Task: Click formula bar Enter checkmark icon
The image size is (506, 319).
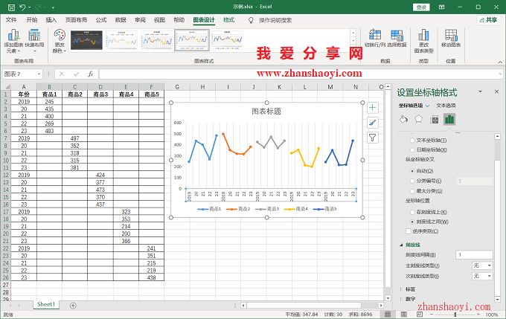Action: click(76, 74)
